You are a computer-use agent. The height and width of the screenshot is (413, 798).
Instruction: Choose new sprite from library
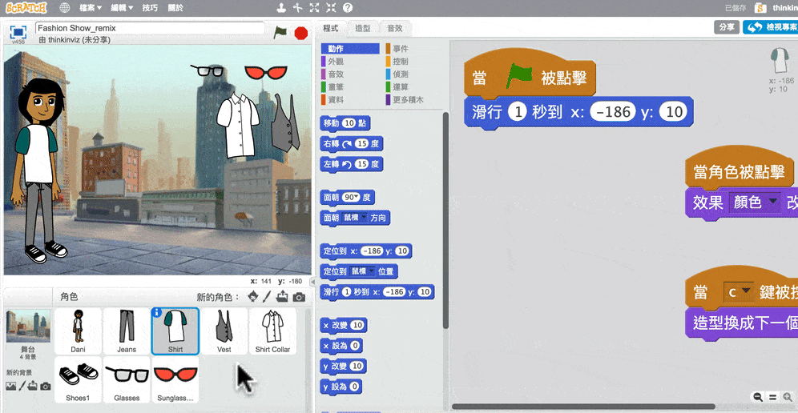pos(252,296)
